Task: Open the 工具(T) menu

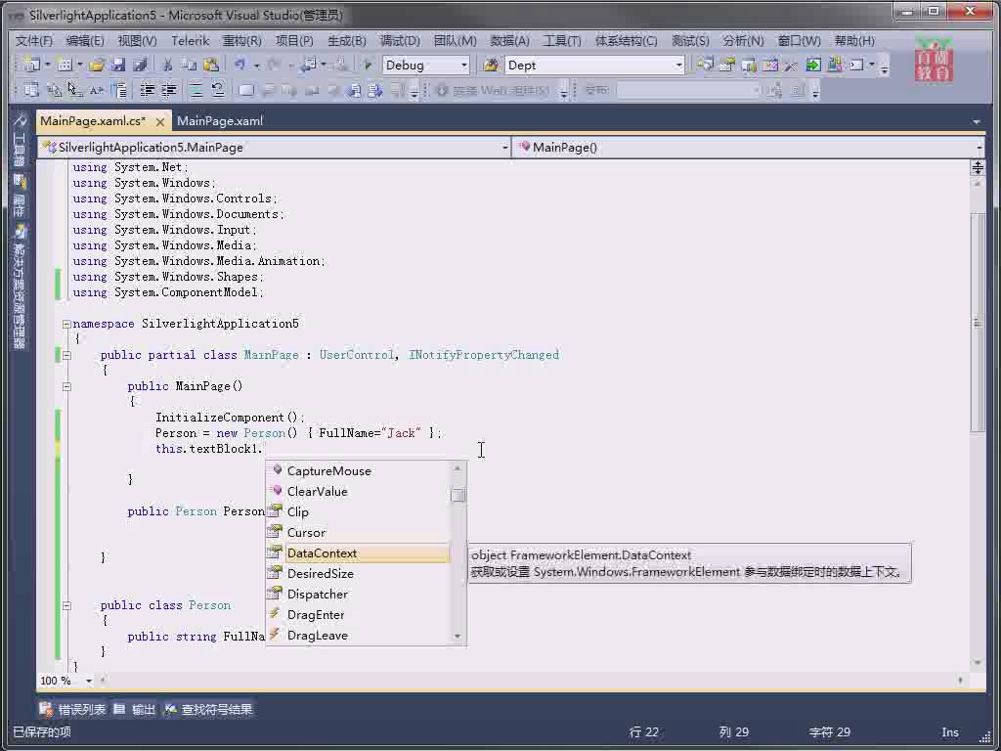Action: click(x=562, y=41)
